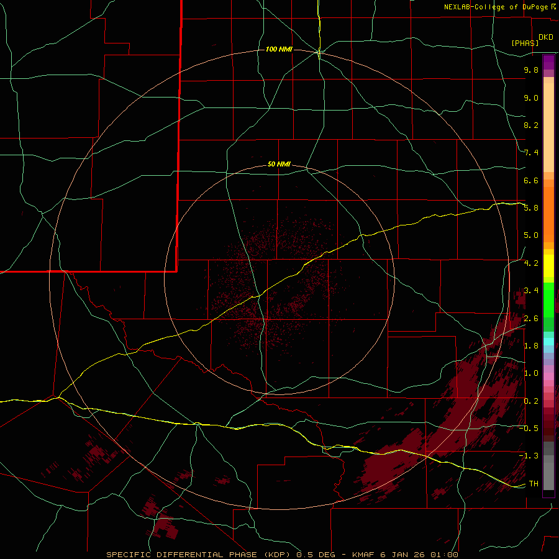Click the 2.6 scale value

531,319
